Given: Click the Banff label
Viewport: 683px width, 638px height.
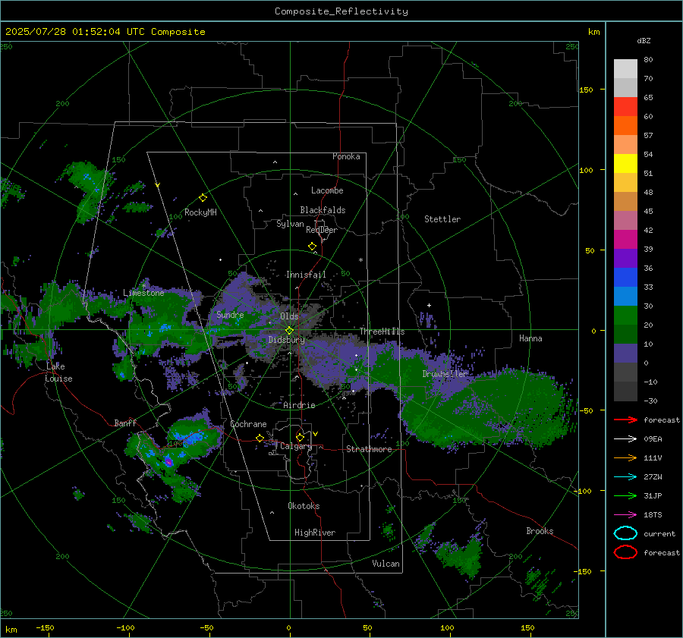Looking at the screenshot, I should (x=125, y=423).
